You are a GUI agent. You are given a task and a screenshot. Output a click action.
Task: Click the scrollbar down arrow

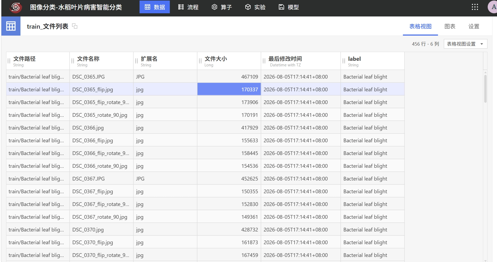pos(485,260)
